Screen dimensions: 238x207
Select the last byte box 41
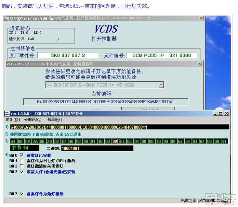tap(224, 141)
